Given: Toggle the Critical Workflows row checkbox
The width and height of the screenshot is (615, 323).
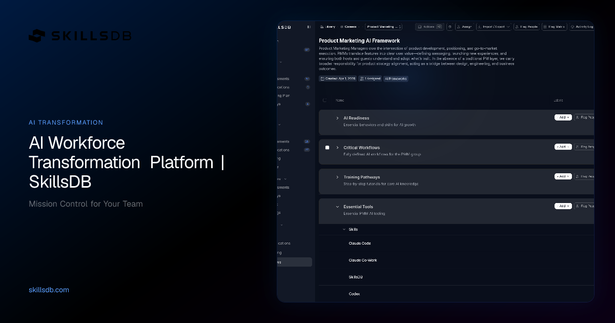Looking at the screenshot, I should [327, 148].
